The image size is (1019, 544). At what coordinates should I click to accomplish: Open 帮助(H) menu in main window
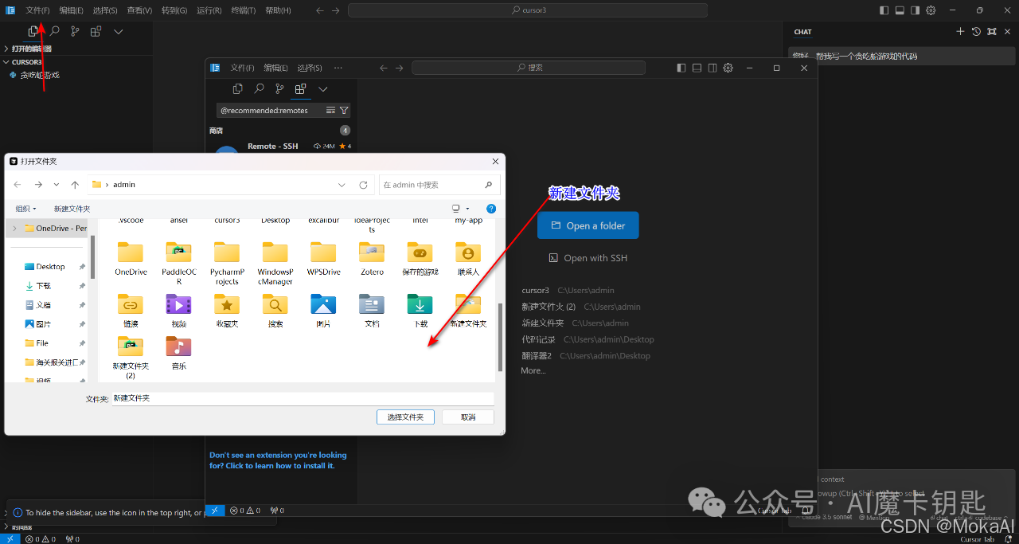pyautogui.click(x=278, y=10)
